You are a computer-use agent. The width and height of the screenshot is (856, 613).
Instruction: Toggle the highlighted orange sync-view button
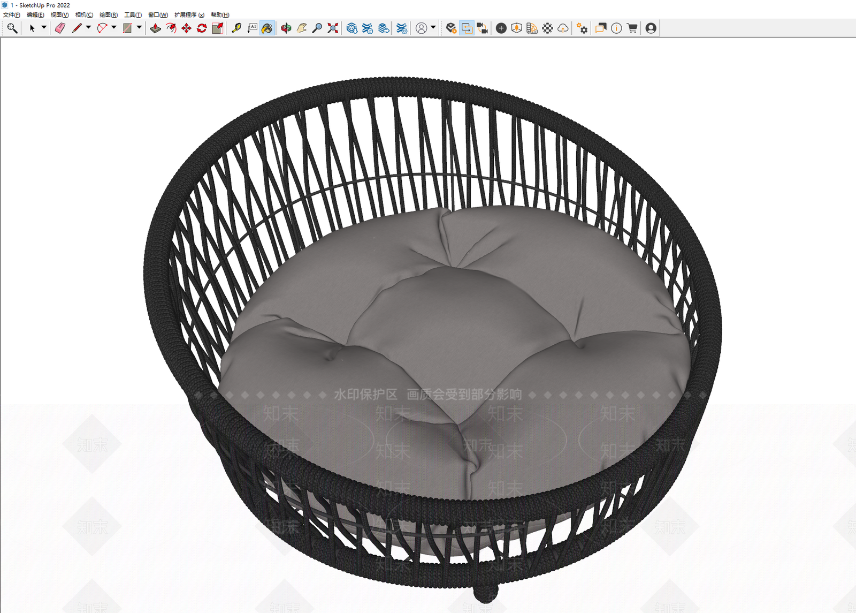[467, 28]
